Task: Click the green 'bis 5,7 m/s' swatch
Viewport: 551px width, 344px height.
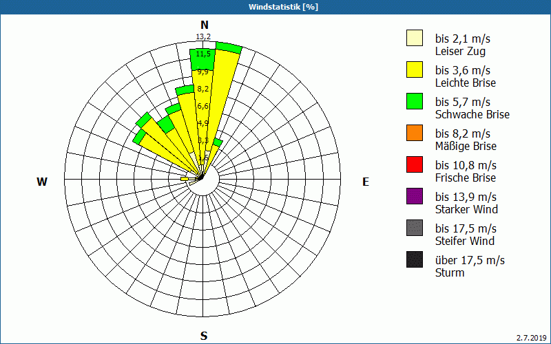Action: [x=415, y=101]
